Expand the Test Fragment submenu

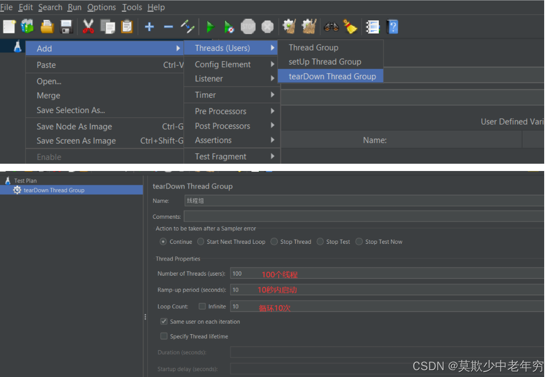tap(232, 156)
